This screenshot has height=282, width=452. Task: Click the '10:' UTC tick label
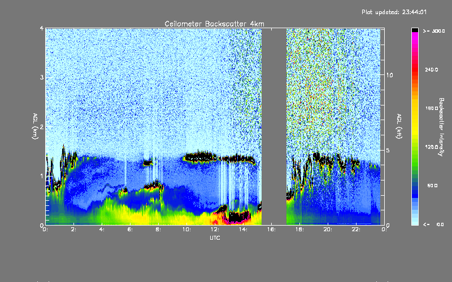coord(186,230)
